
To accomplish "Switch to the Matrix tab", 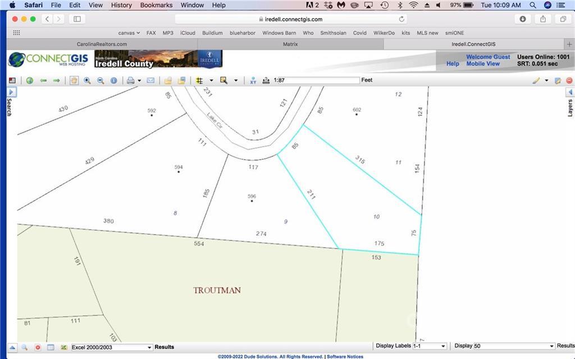I will click(290, 44).
